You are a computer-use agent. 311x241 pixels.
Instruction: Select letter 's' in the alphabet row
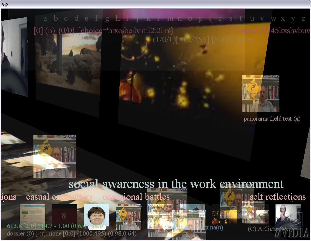(x=231, y=19)
